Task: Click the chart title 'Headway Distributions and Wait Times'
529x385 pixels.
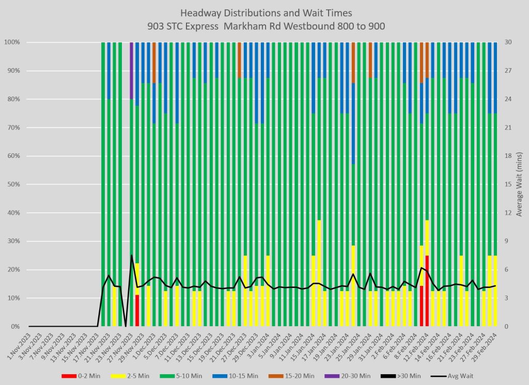Action: coord(264,13)
